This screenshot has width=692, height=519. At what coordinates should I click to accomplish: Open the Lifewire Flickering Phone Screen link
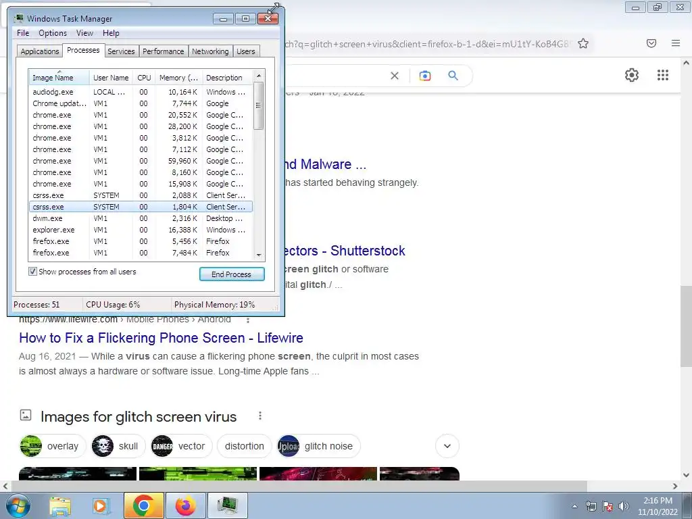tap(161, 338)
